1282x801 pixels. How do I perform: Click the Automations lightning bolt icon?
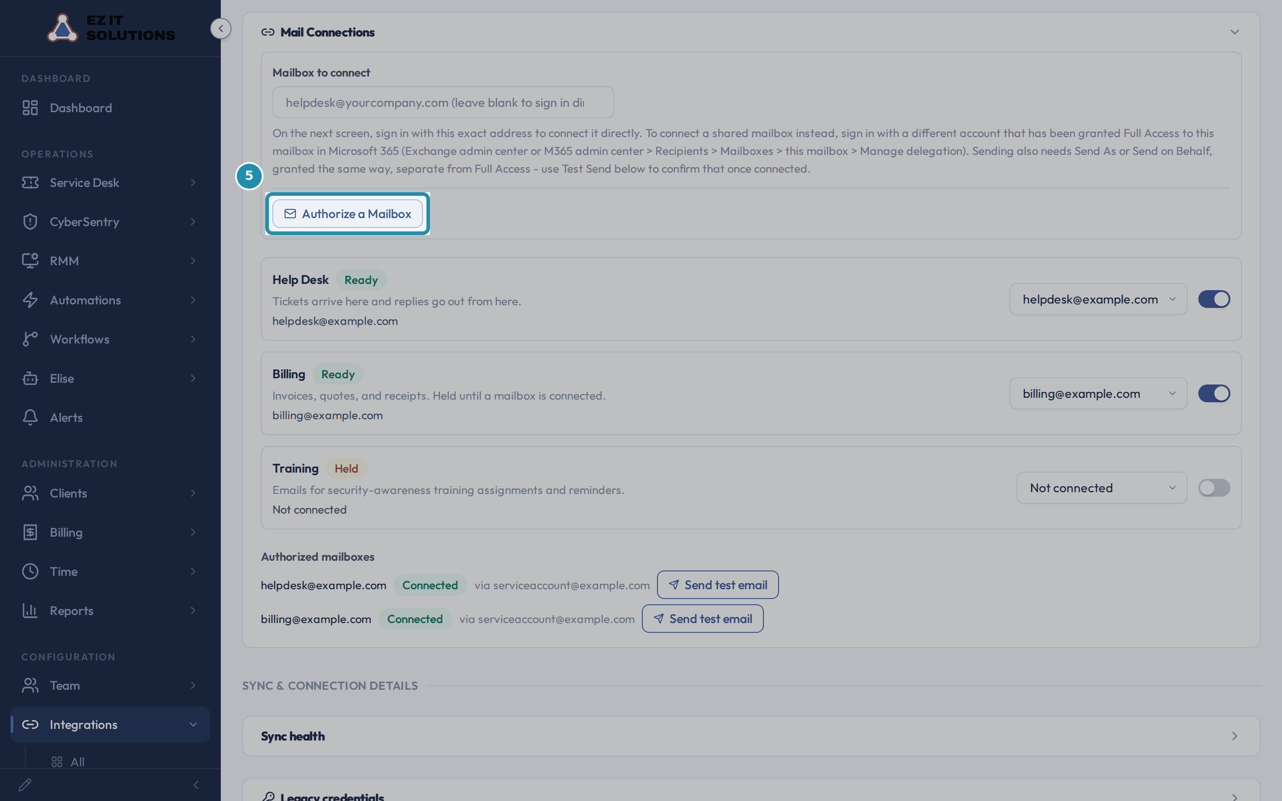pyautogui.click(x=30, y=300)
